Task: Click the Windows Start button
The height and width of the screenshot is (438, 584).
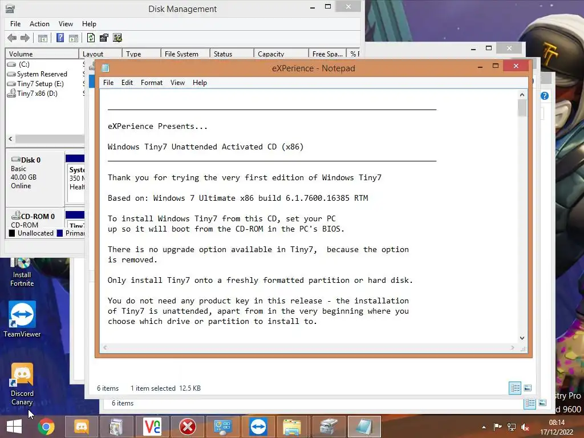Action: [14, 427]
